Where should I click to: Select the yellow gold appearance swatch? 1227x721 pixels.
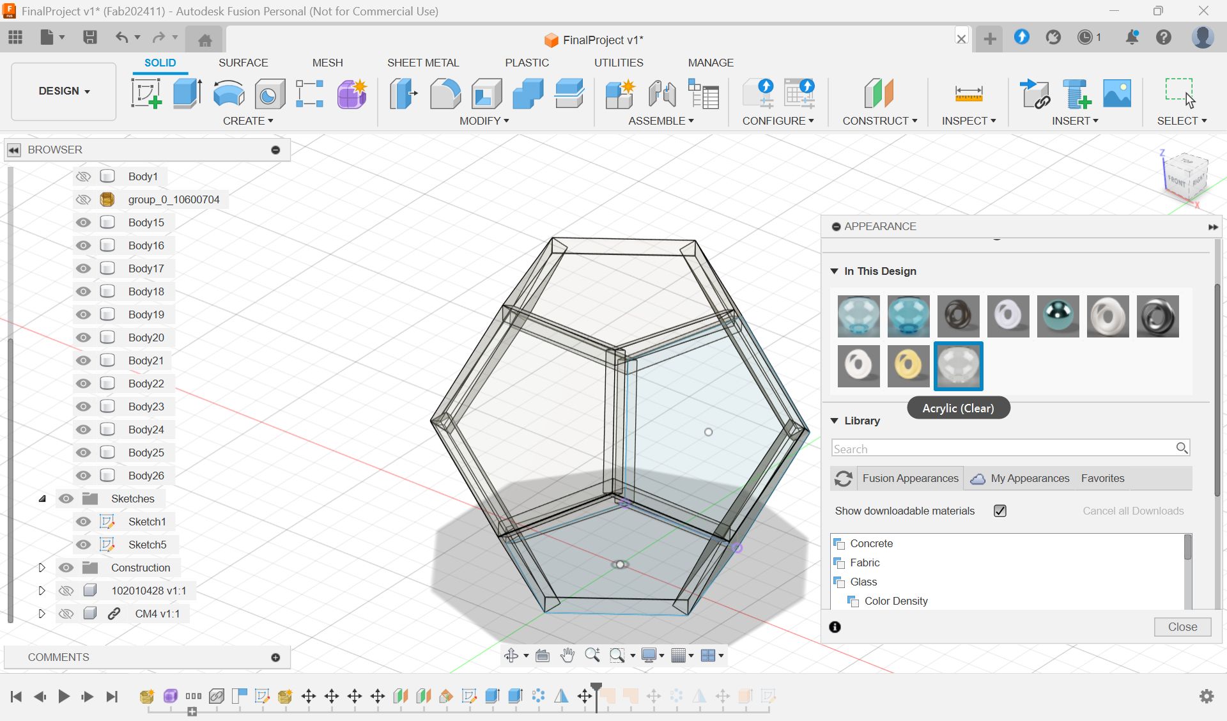pyautogui.click(x=908, y=366)
